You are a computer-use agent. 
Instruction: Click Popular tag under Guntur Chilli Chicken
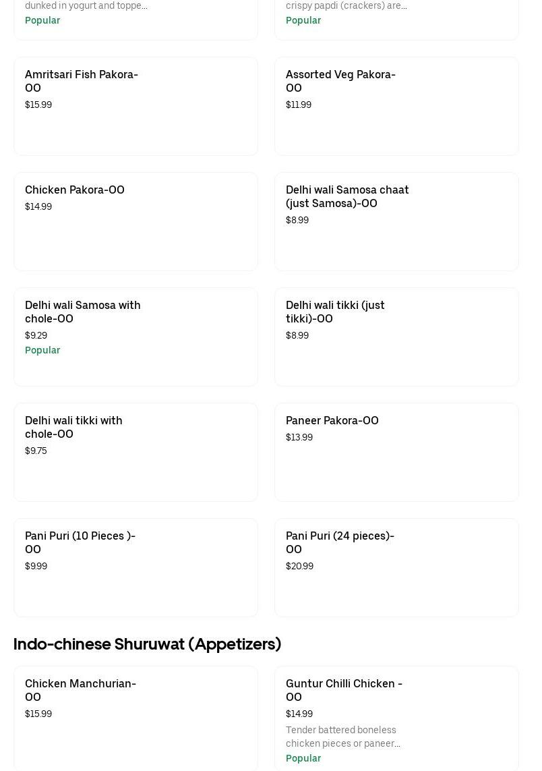(303, 758)
